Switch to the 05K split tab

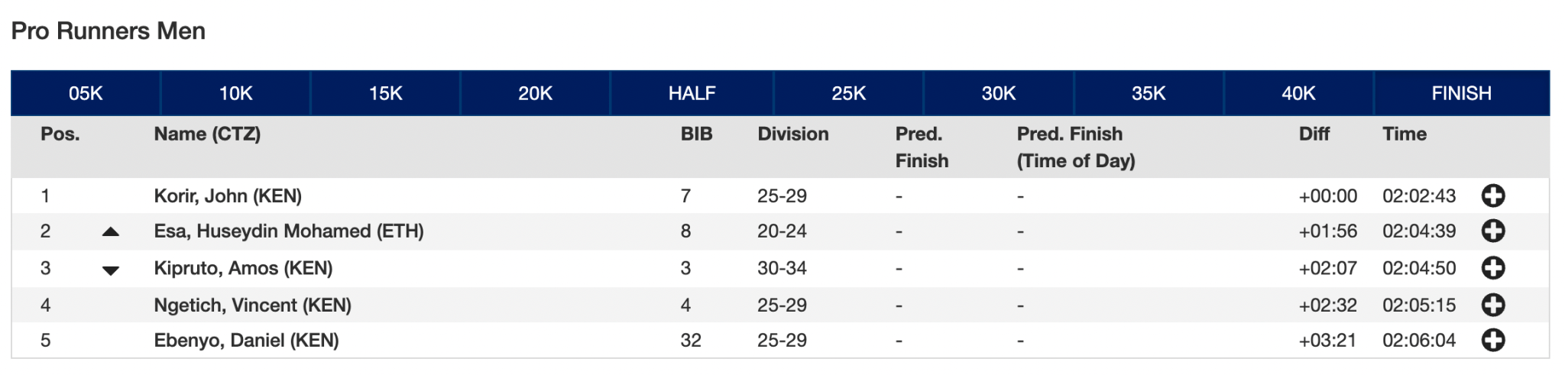[86, 93]
